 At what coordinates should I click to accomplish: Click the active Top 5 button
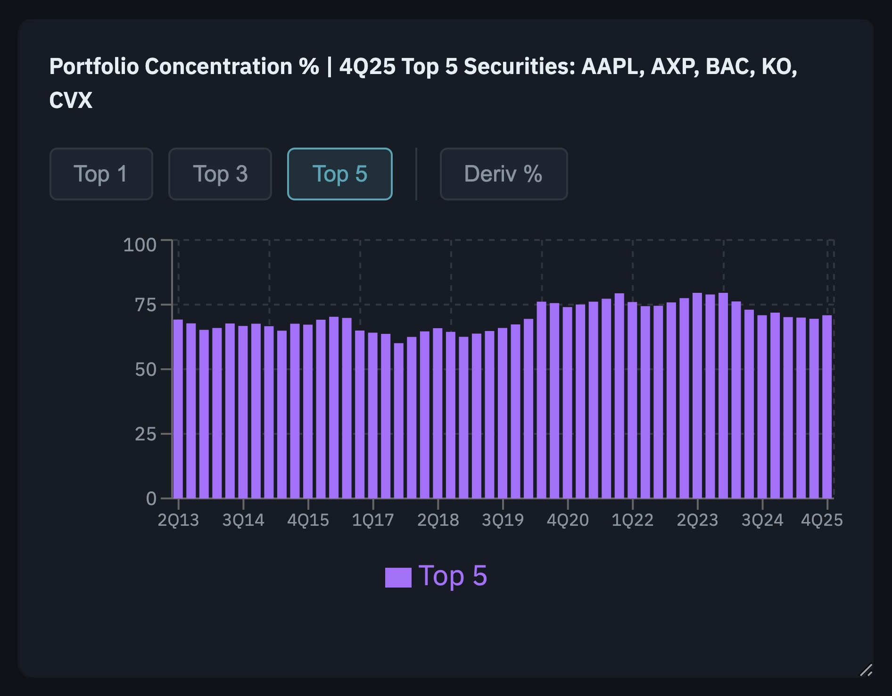tap(339, 174)
